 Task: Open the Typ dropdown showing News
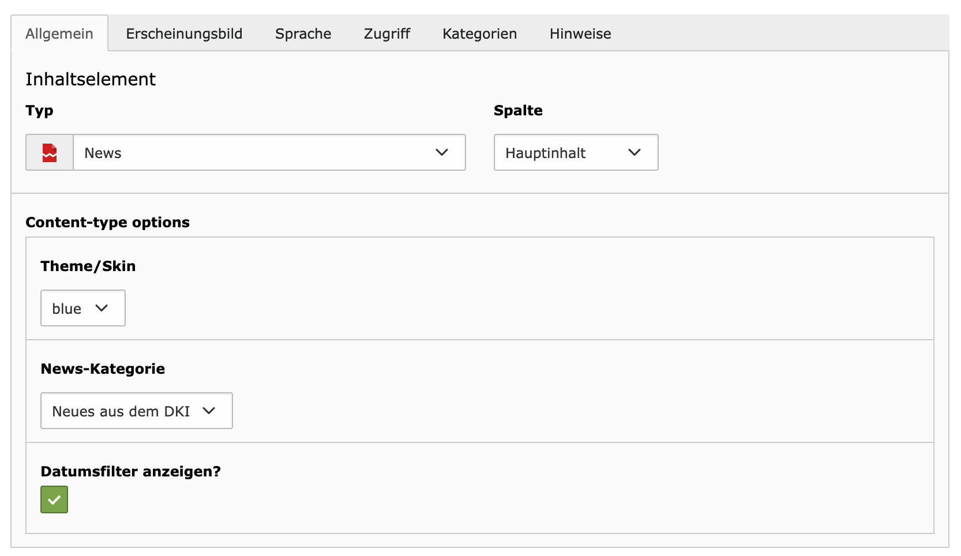click(260, 153)
